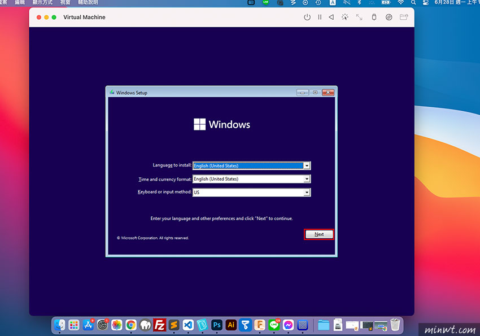
Task: Open Visual Studio Code from the Dock
Action: click(x=188, y=325)
